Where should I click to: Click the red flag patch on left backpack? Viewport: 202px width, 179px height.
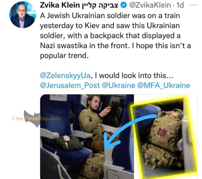coord(94,170)
